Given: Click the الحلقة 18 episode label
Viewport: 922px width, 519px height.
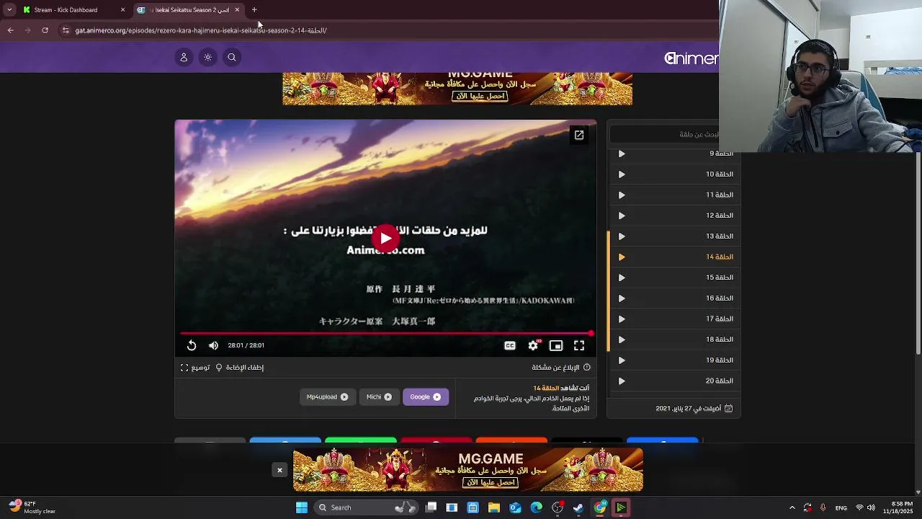Looking at the screenshot, I should (720, 340).
